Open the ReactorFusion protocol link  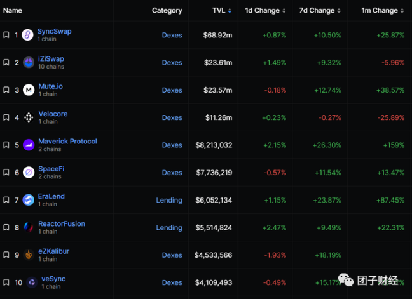click(x=62, y=223)
